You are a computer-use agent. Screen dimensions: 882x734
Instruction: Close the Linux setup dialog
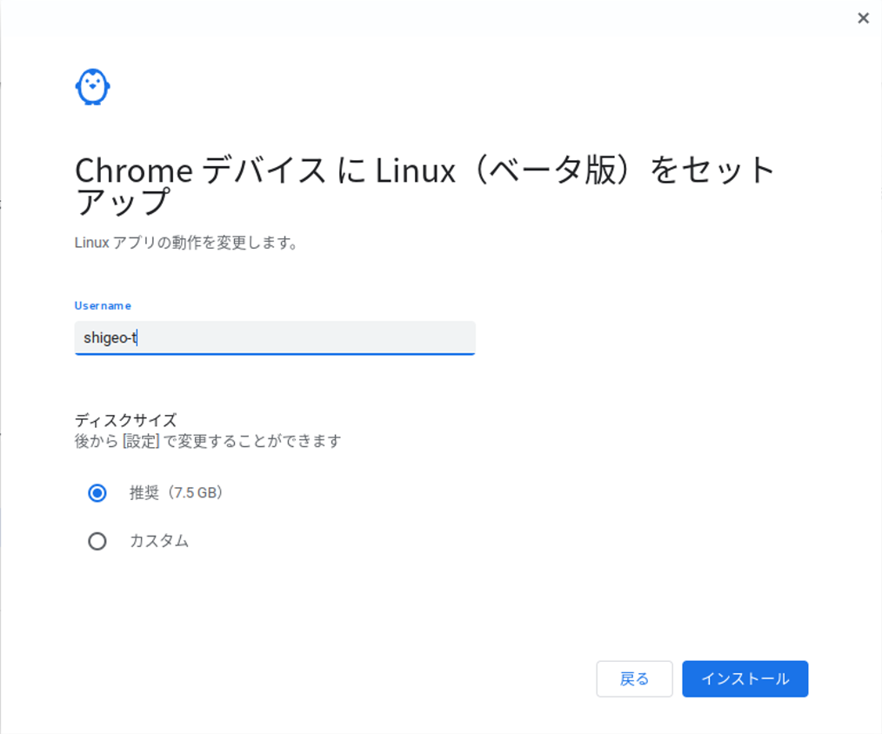click(x=863, y=18)
